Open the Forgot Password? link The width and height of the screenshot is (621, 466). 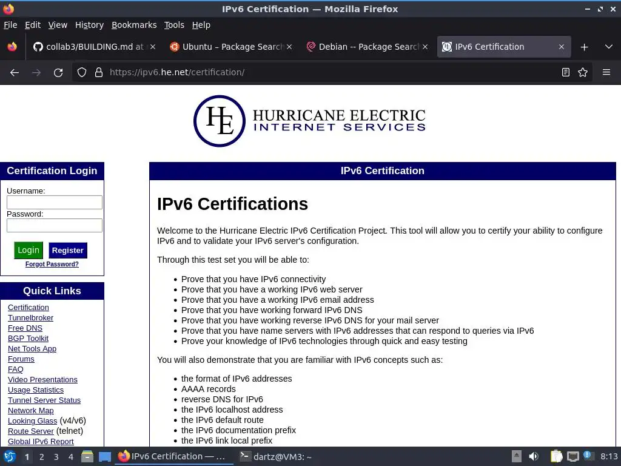tap(52, 265)
